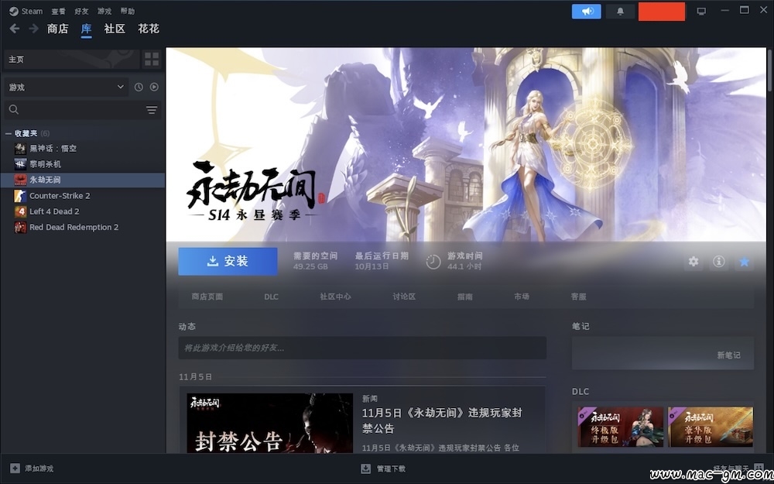Click the 安装 install button

click(x=228, y=261)
